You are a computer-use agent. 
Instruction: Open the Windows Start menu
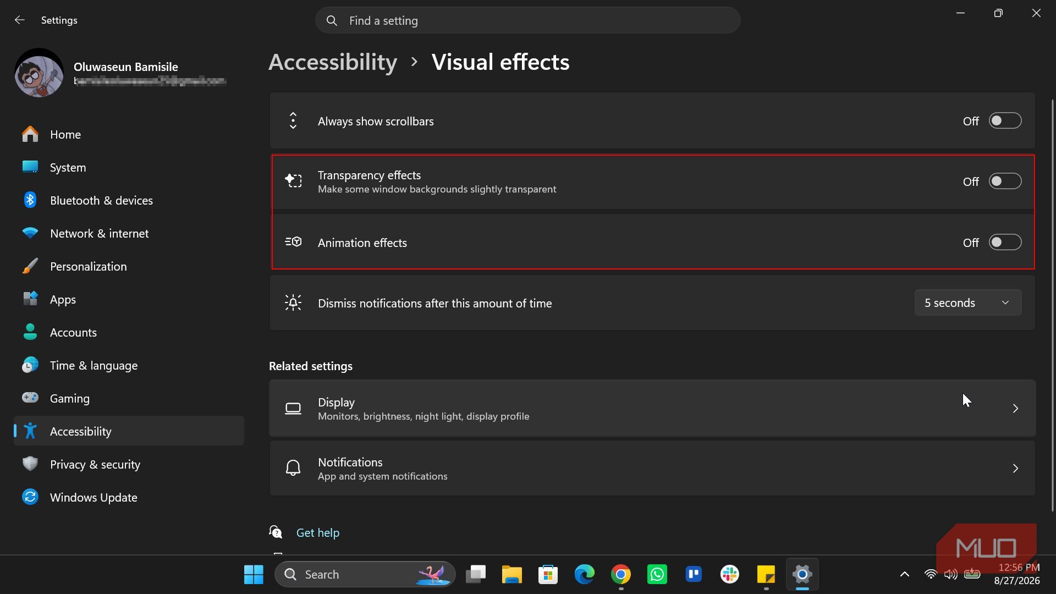(254, 575)
